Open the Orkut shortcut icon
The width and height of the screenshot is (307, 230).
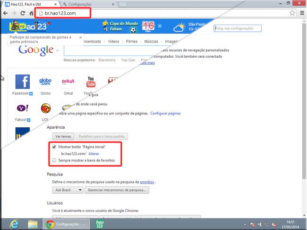68,82
